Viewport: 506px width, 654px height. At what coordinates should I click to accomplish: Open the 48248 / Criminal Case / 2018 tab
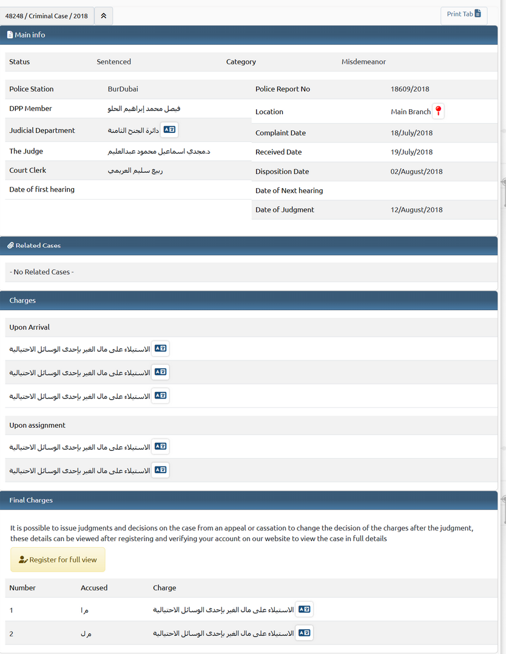coord(47,16)
